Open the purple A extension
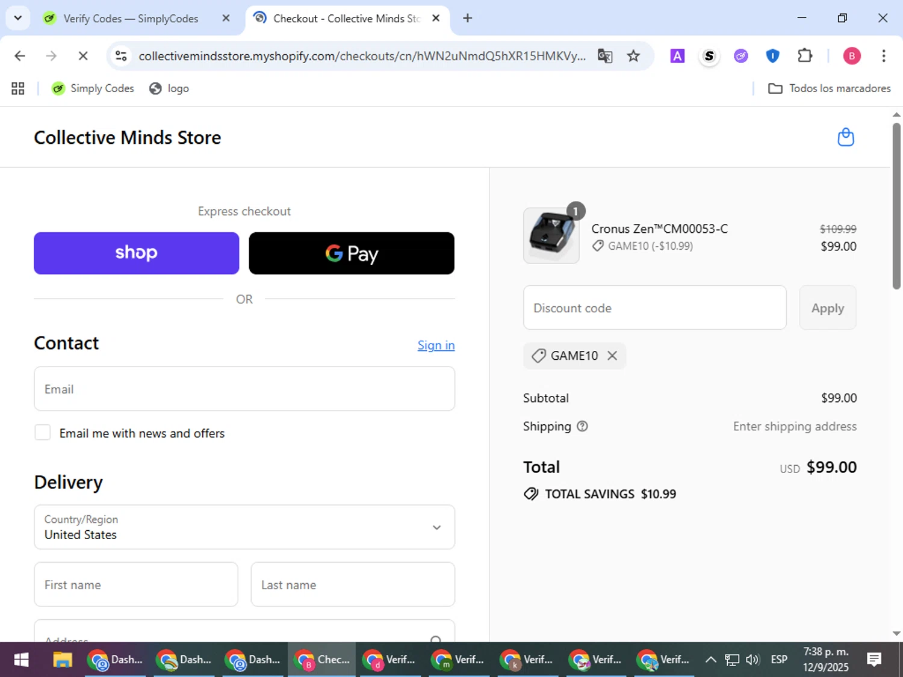The image size is (903, 677). coord(677,56)
